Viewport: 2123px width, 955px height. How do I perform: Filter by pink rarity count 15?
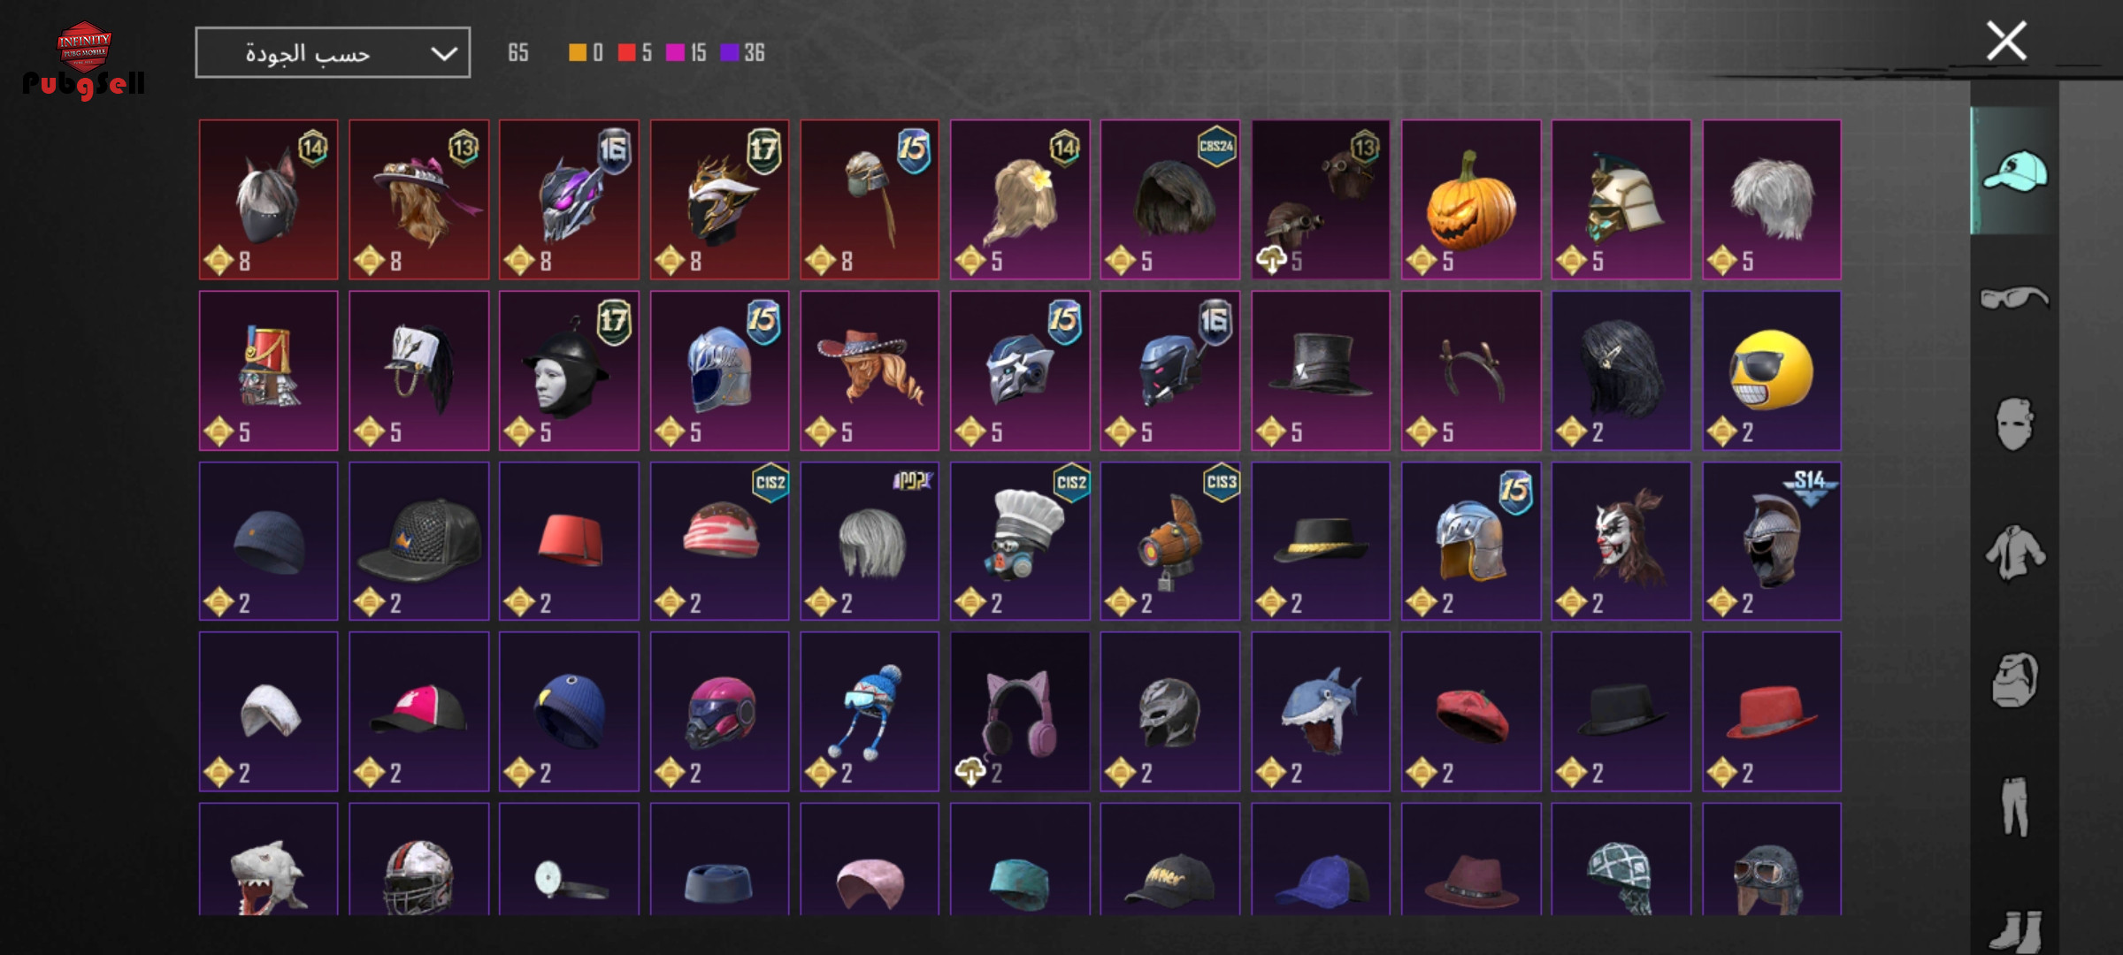point(686,53)
